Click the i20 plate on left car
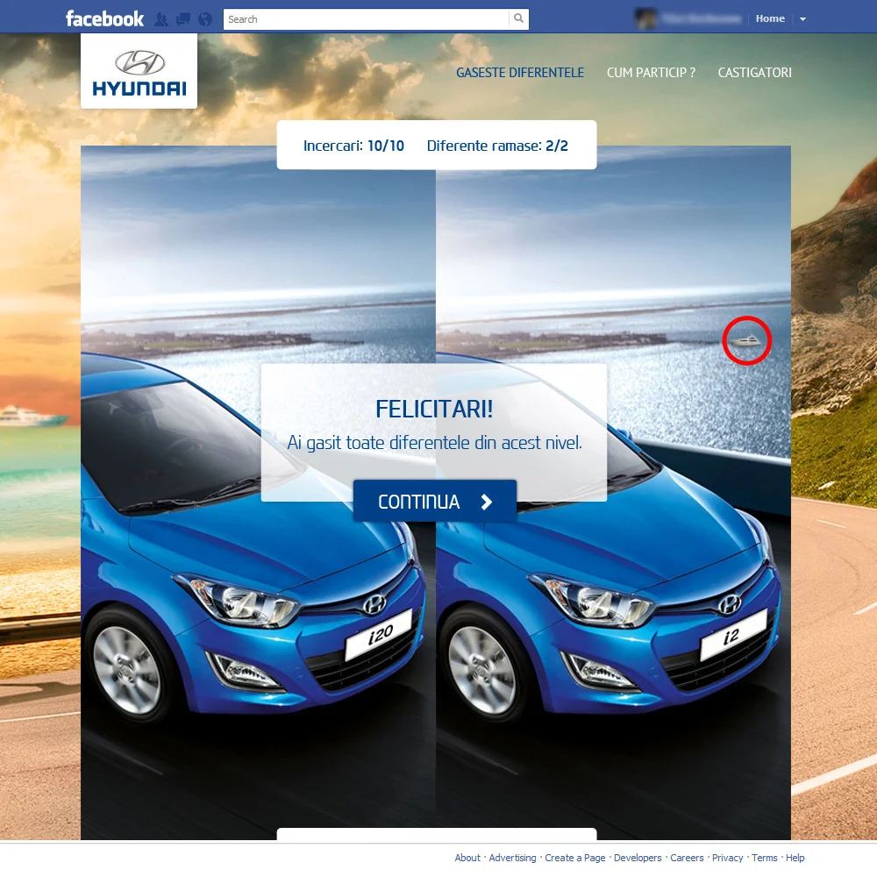 pos(378,635)
